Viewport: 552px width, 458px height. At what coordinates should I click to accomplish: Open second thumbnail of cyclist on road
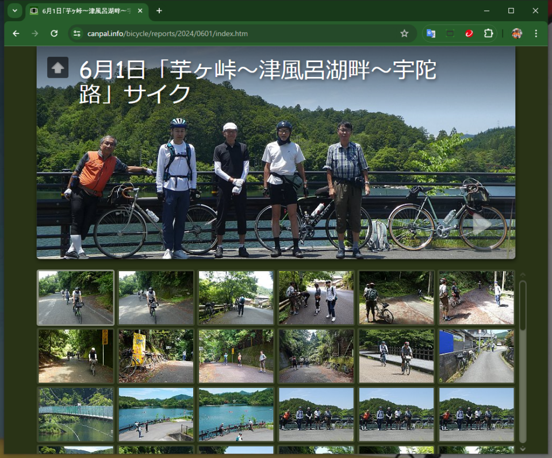pyautogui.click(x=156, y=298)
